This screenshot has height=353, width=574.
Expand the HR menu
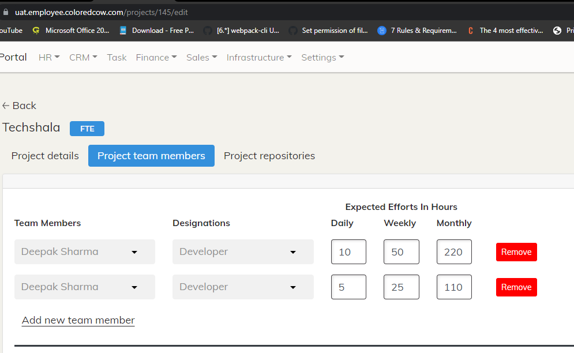[x=49, y=58]
